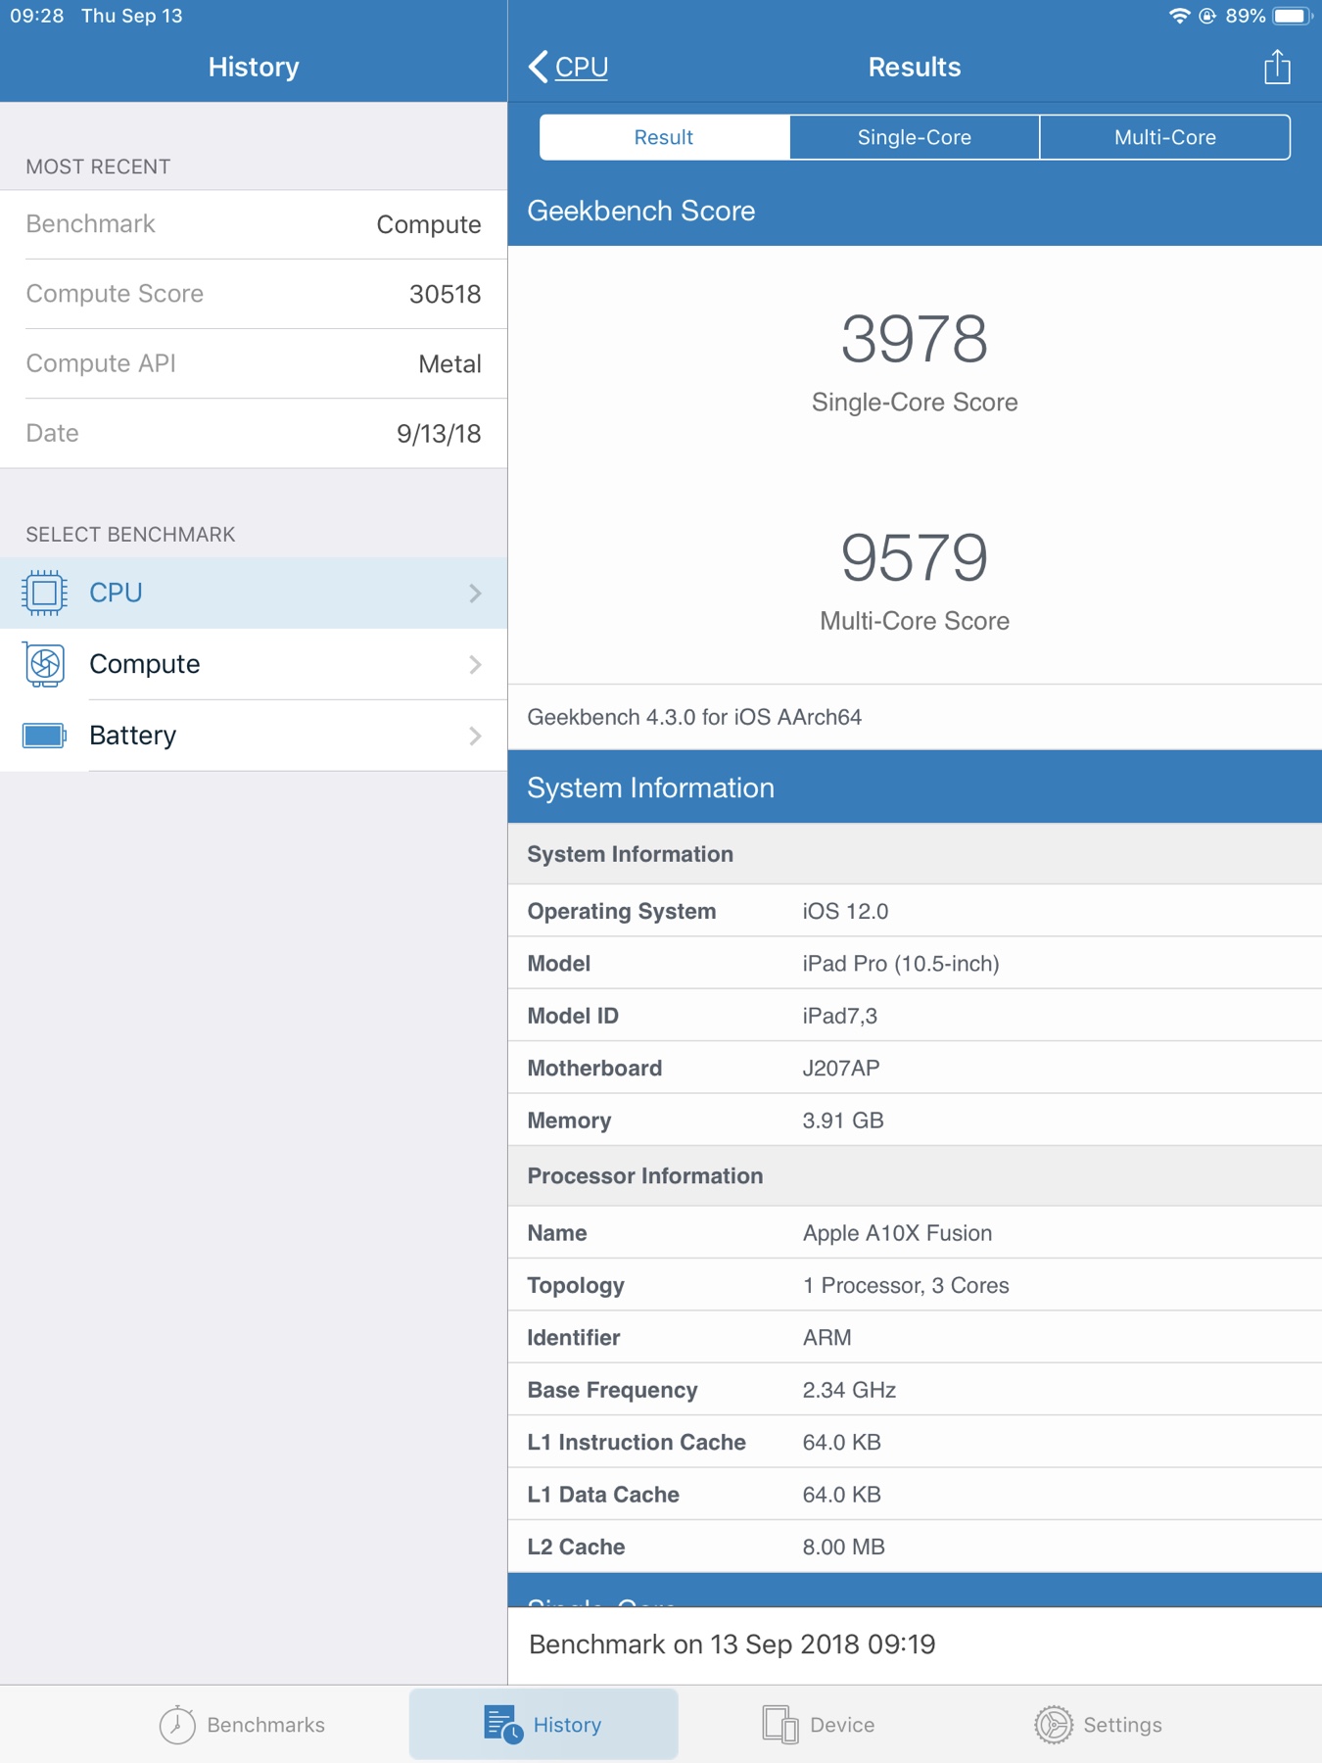Open the Battery benchmark entry
Viewport: 1322px width, 1763px height.
(x=254, y=736)
